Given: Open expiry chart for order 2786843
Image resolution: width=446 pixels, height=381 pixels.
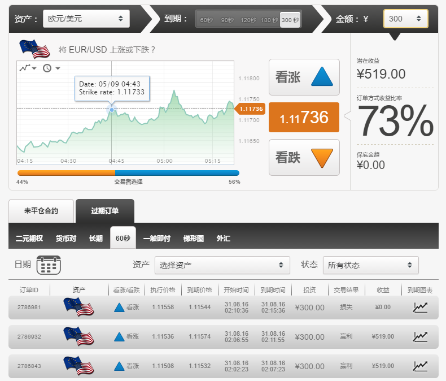Looking at the screenshot, I should 420,366.
